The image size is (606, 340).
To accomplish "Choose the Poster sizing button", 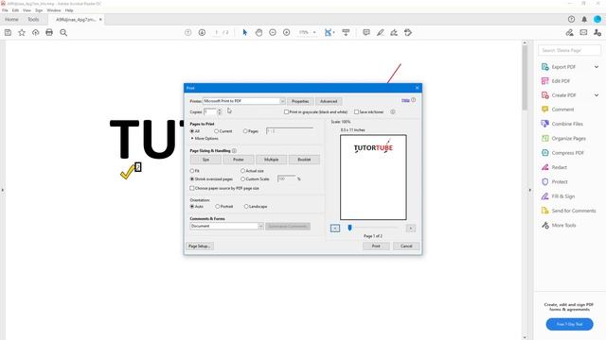I will 239,160.
